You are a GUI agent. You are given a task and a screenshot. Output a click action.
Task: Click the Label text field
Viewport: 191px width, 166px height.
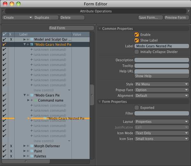(x=162, y=46)
